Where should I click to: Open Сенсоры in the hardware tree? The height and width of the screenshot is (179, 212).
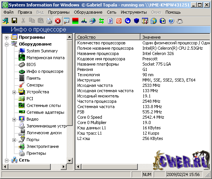click(35, 85)
